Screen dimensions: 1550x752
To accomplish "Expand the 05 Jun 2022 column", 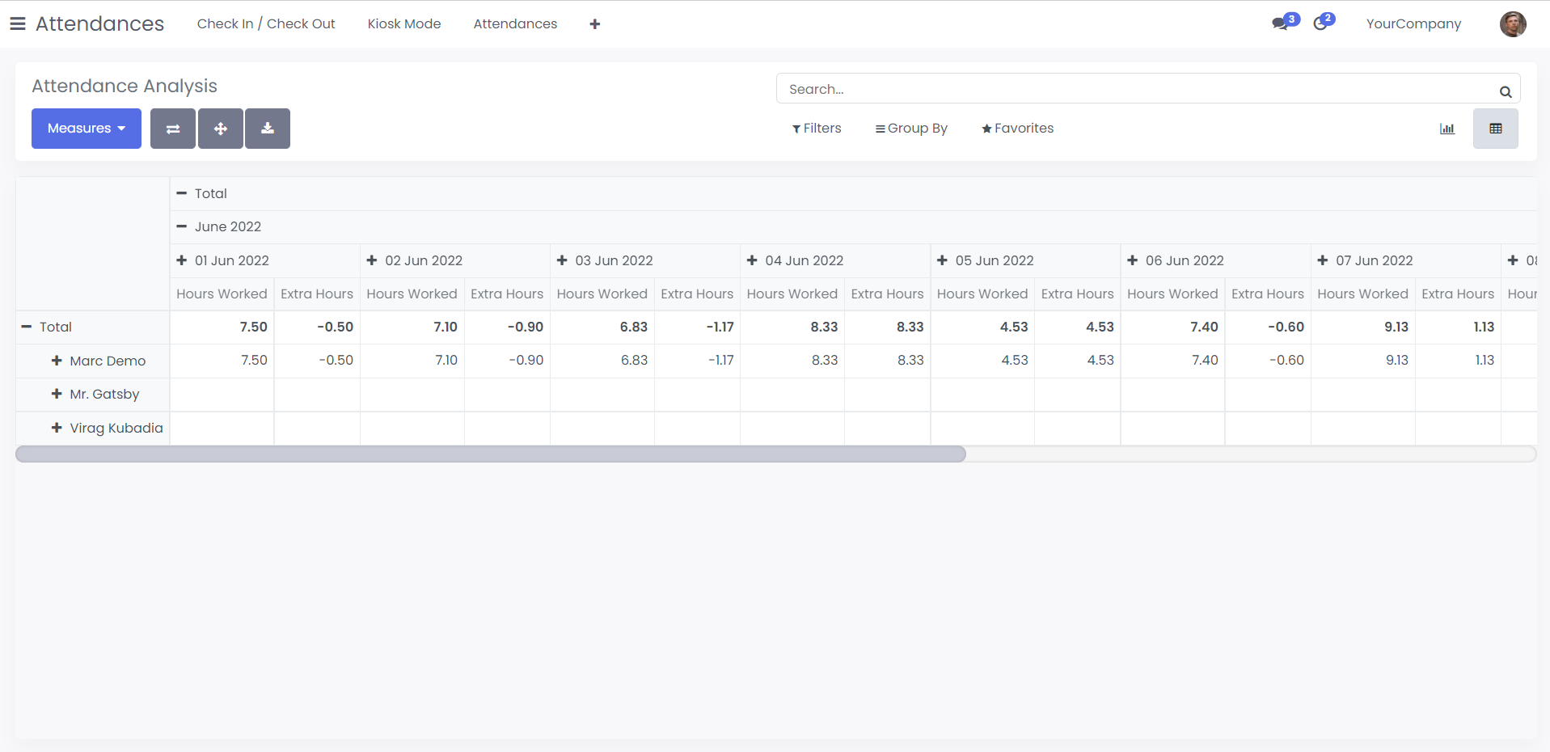I will [x=986, y=260].
